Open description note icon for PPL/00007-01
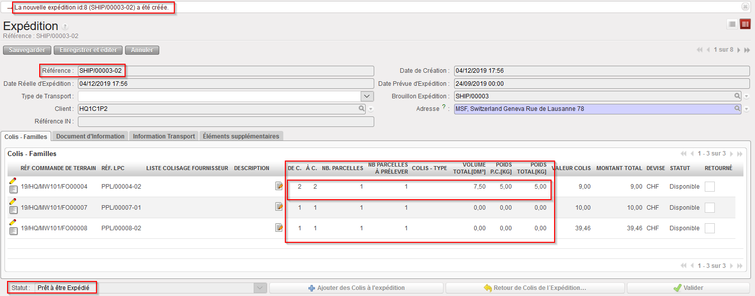Image resolution: width=755 pixels, height=296 pixels. tap(279, 207)
